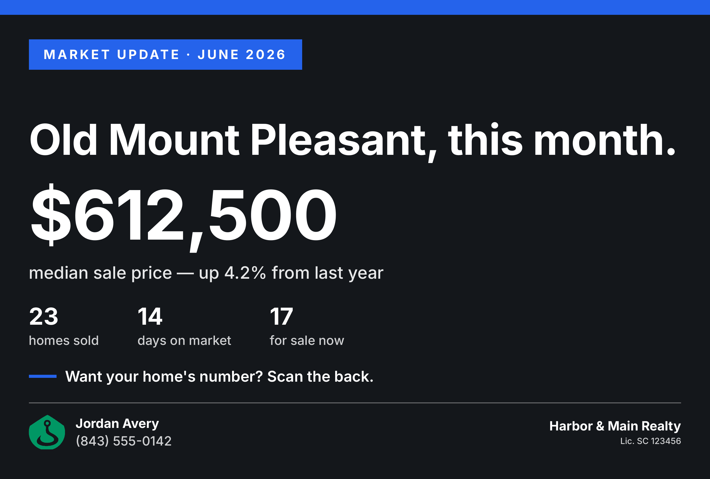Click the for sale now label
The width and height of the screenshot is (710, 479).
tap(307, 341)
